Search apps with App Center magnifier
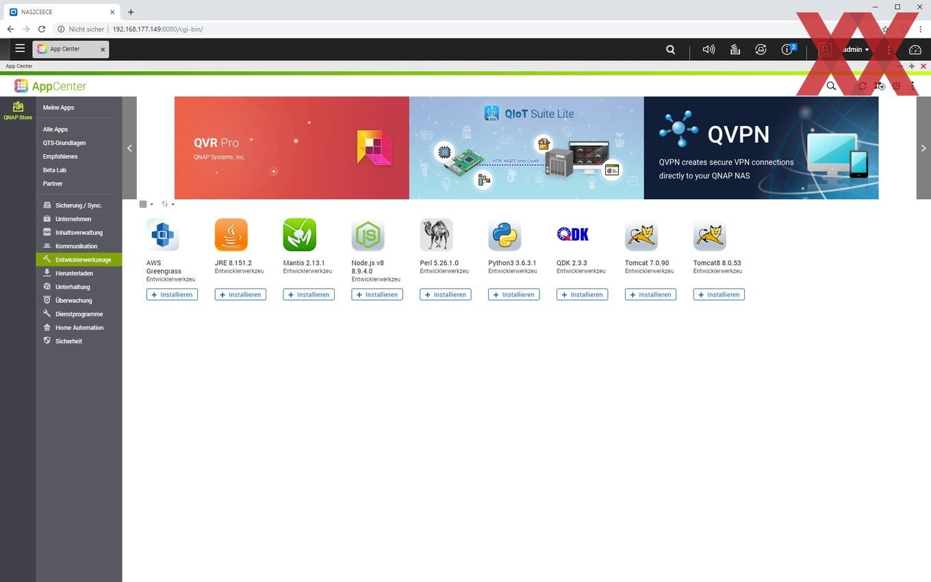The image size is (931, 582). 831,86
